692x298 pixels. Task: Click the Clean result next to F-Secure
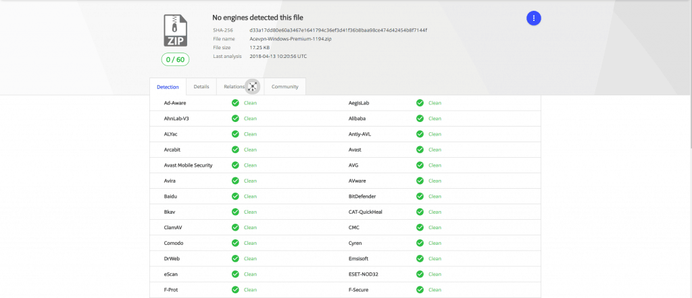(x=435, y=290)
